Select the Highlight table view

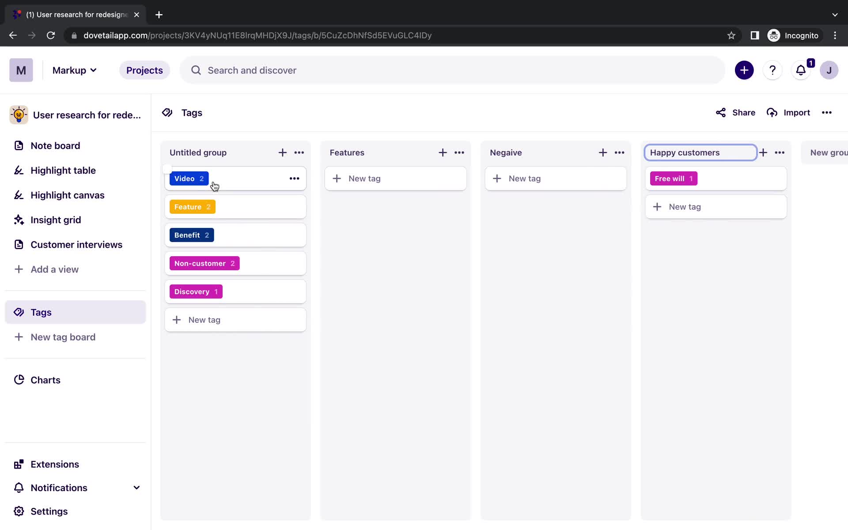(x=64, y=170)
